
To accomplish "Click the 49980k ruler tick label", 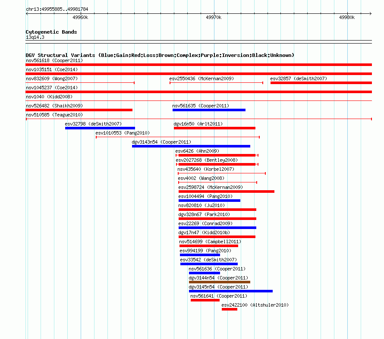I will (347, 17).
